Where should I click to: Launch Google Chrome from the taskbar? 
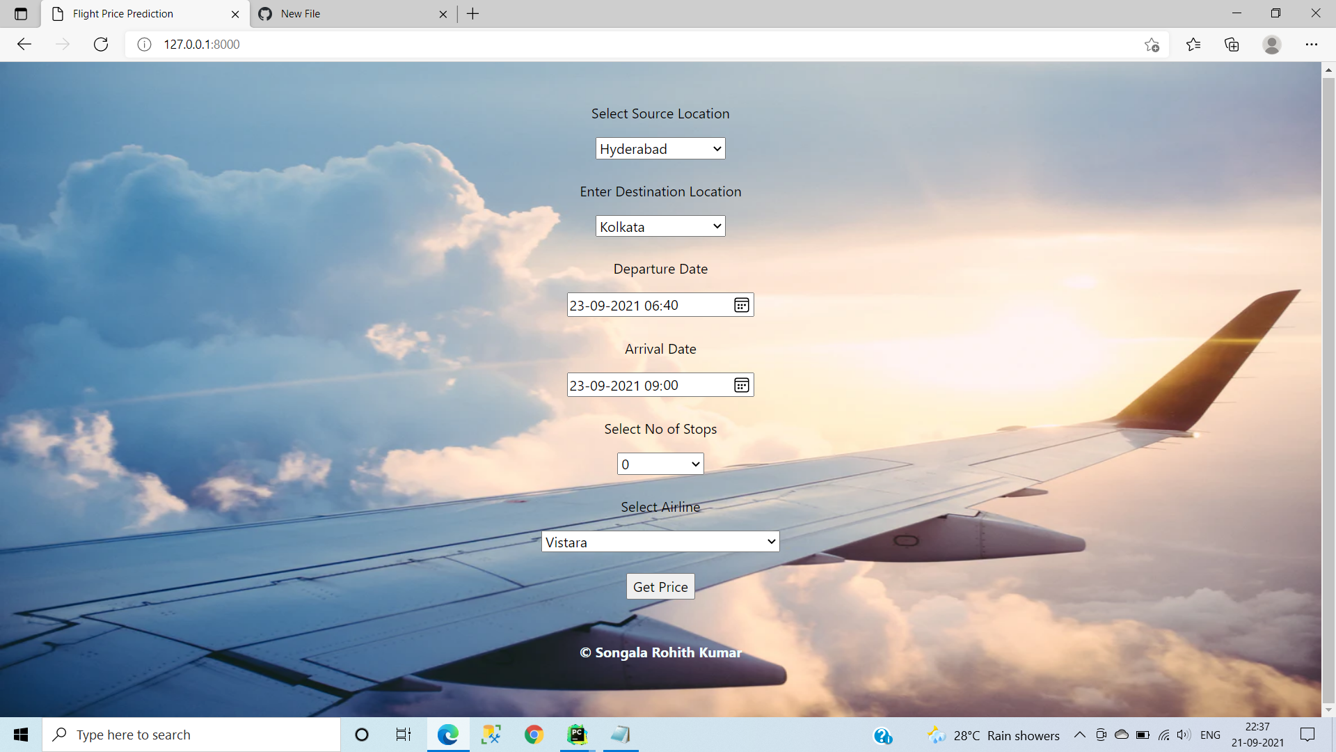534,734
